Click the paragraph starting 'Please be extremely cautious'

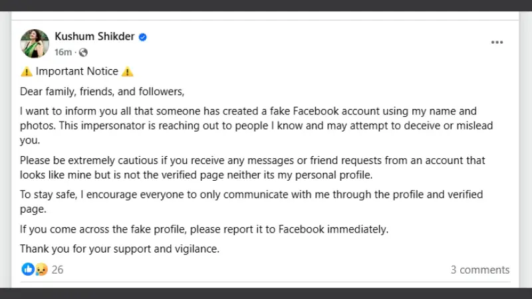click(253, 167)
